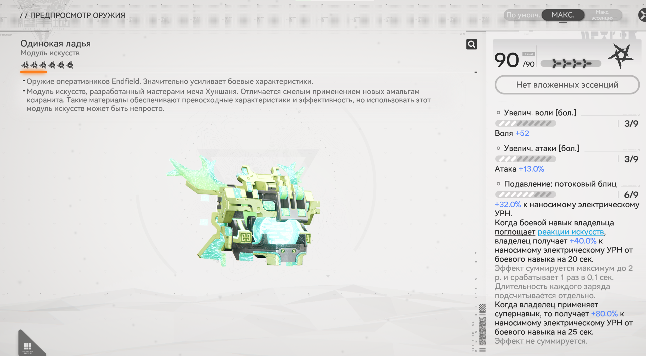This screenshot has height=356, width=646.
Task: Close the weapon preview screen
Action: [643, 15]
